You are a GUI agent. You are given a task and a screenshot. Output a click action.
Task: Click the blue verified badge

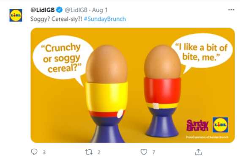tap(60, 10)
